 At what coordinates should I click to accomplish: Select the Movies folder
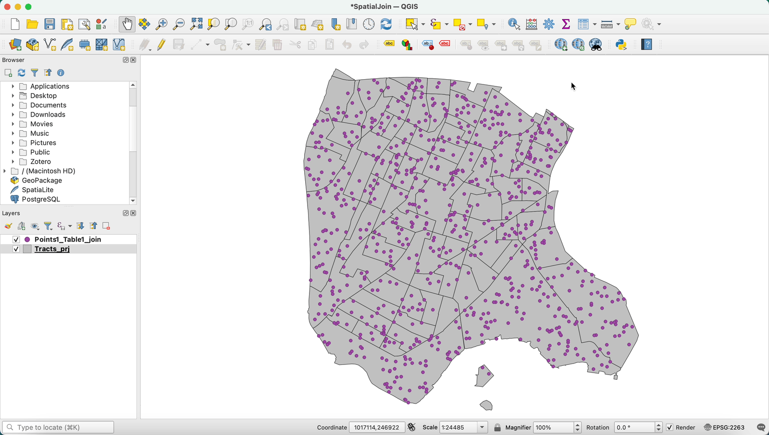41,124
